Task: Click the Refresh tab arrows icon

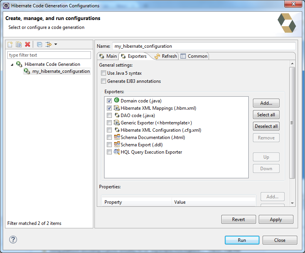Action: 157,56
